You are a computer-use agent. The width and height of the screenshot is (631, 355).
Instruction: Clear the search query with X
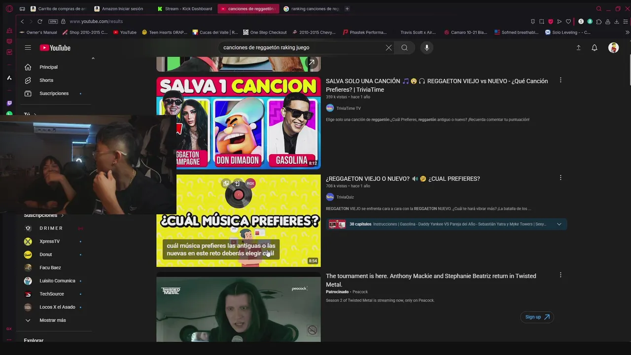388,48
